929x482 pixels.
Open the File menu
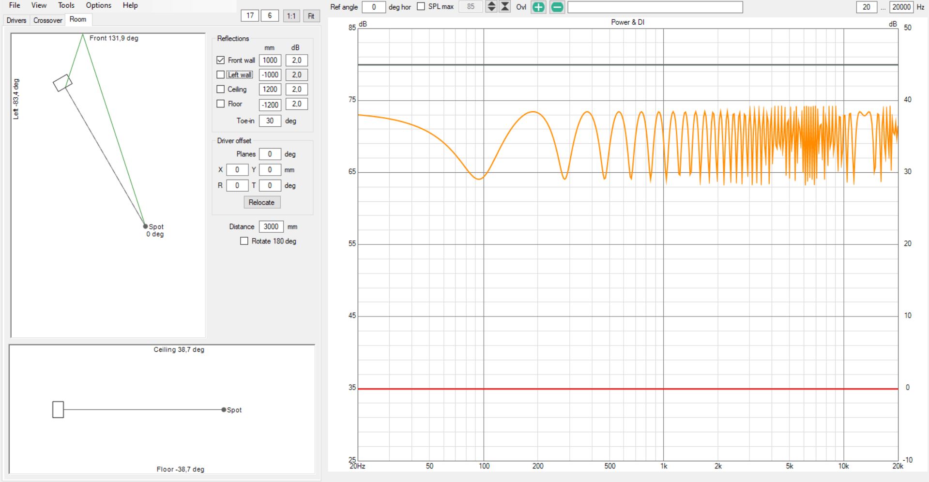15,5
